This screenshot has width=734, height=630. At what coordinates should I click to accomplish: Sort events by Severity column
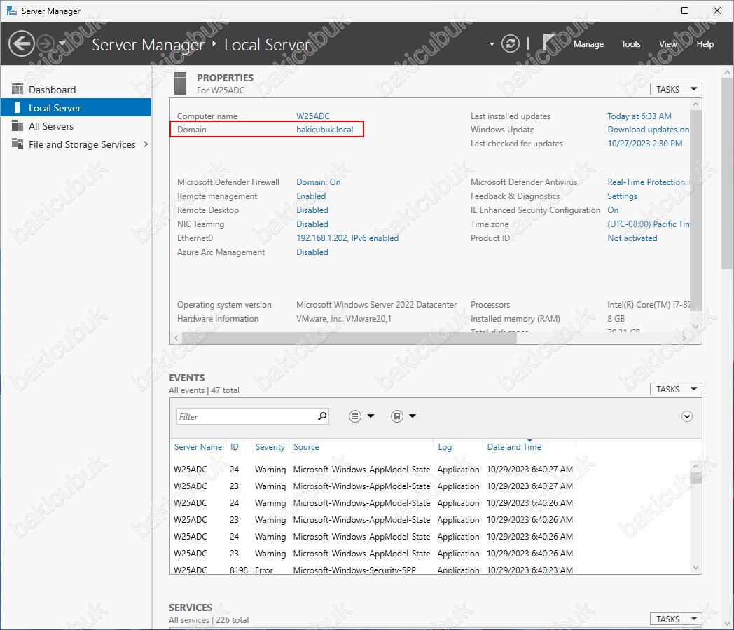(x=270, y=447)
